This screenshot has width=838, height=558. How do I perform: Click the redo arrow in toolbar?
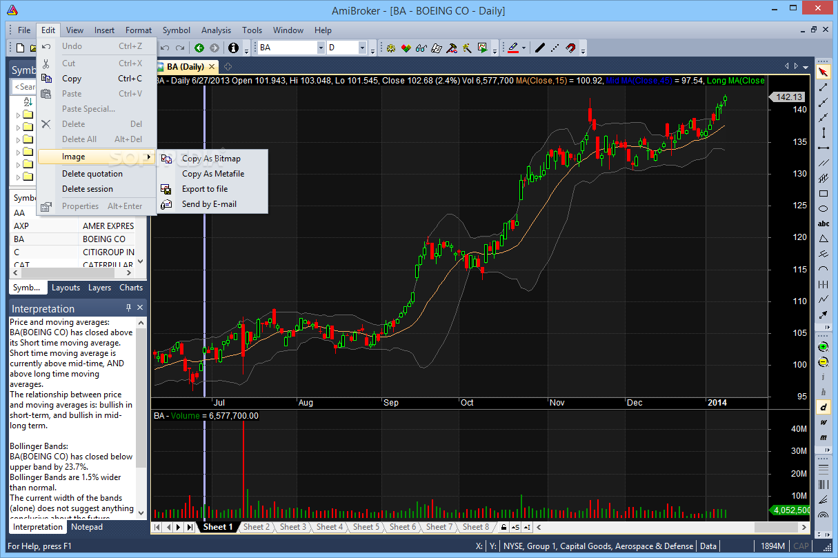pos(180,48)
